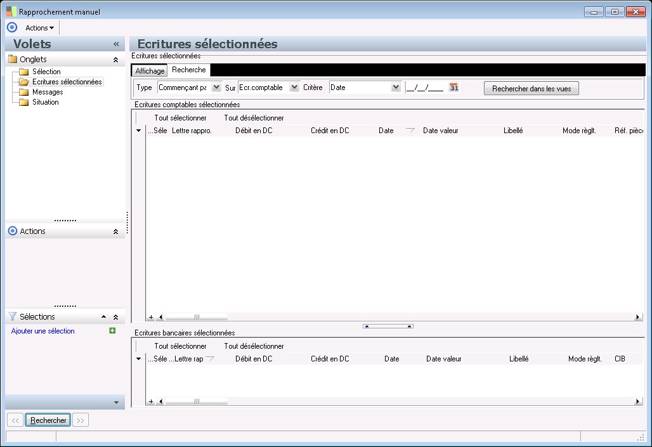Sort comptables grid by Date valeur
The height and width of the screenshot is (447, 652).
click(x=441, y=131)
